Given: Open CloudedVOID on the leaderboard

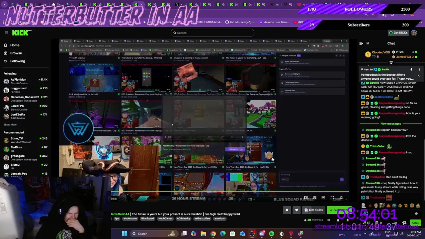Looking at the screenshot, I should [x=381, y=52].
